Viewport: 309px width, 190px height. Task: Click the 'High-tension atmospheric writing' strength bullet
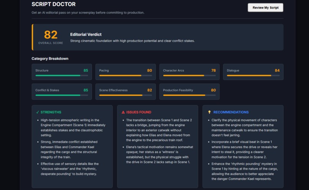pos(73,128)
